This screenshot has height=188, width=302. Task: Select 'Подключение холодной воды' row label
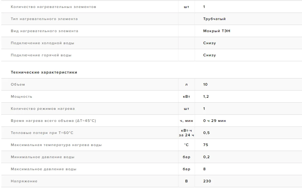(42, 43)
